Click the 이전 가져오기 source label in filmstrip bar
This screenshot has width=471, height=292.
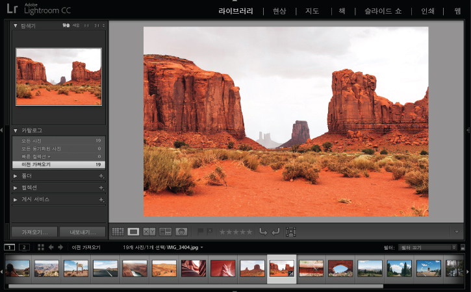86,248
